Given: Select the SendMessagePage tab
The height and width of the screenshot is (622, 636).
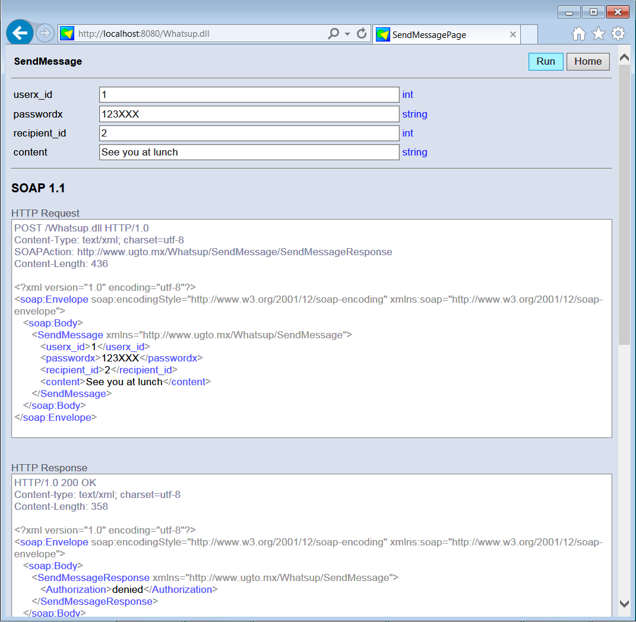Looking at the screenshot, I should click(446, 34).
